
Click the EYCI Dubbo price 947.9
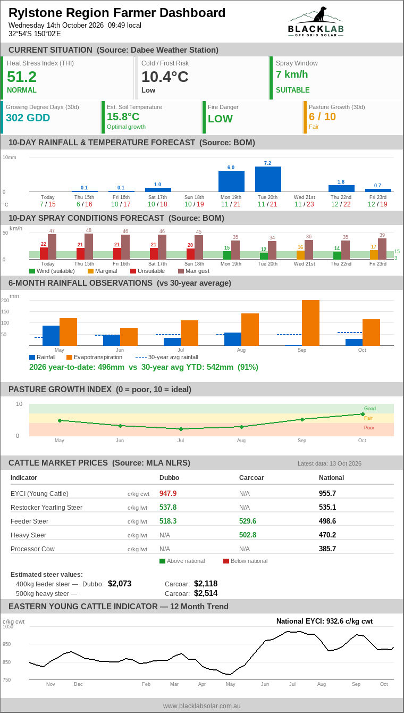tap(168, 493)
